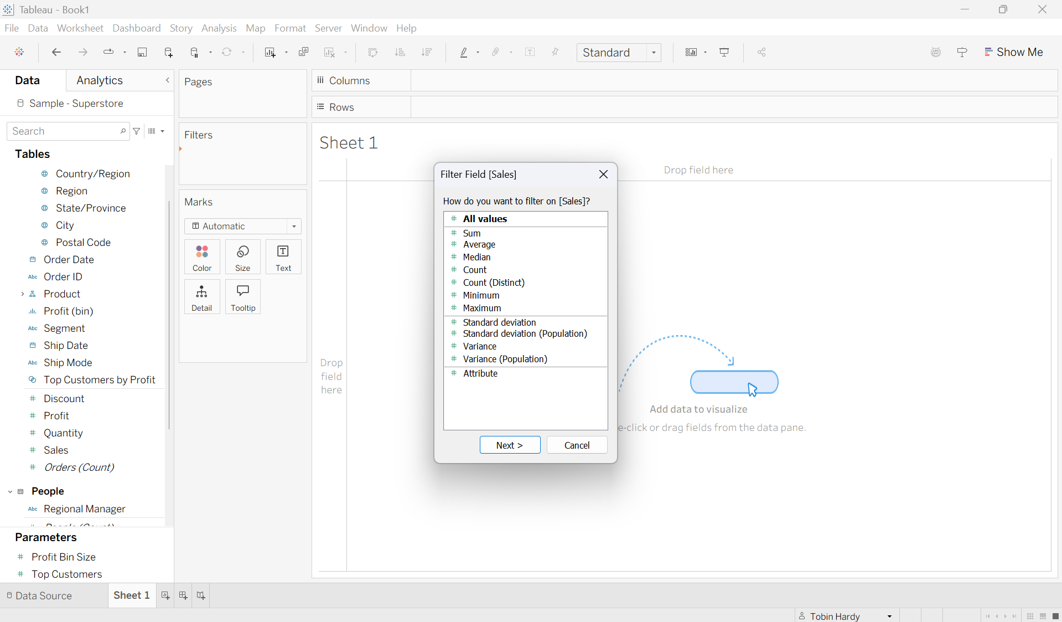Open the Standard fit dropdown
The width and height of the screenshot is (1062, 622).
654,53
